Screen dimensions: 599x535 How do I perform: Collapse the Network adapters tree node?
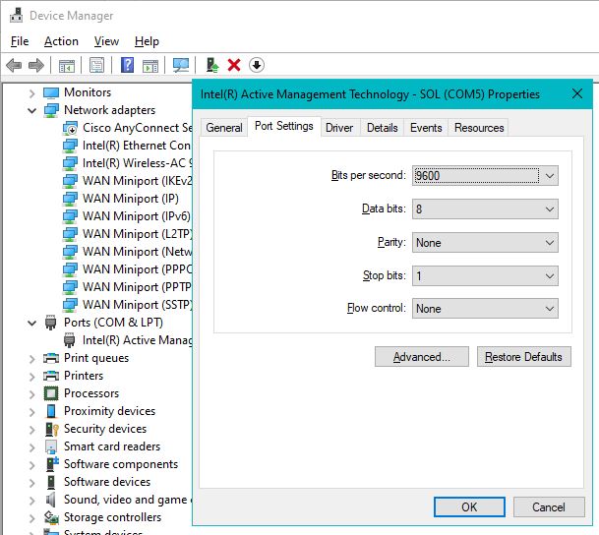[x=32, y=111]
